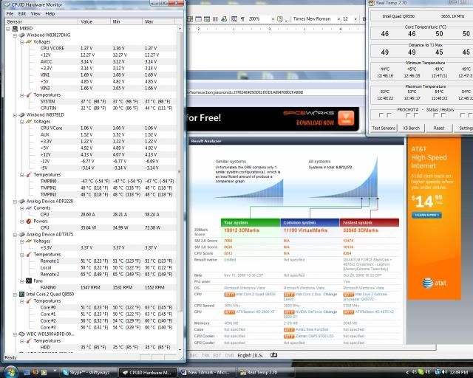
Task: Click the Sensor column header
Action: [41, 21]
